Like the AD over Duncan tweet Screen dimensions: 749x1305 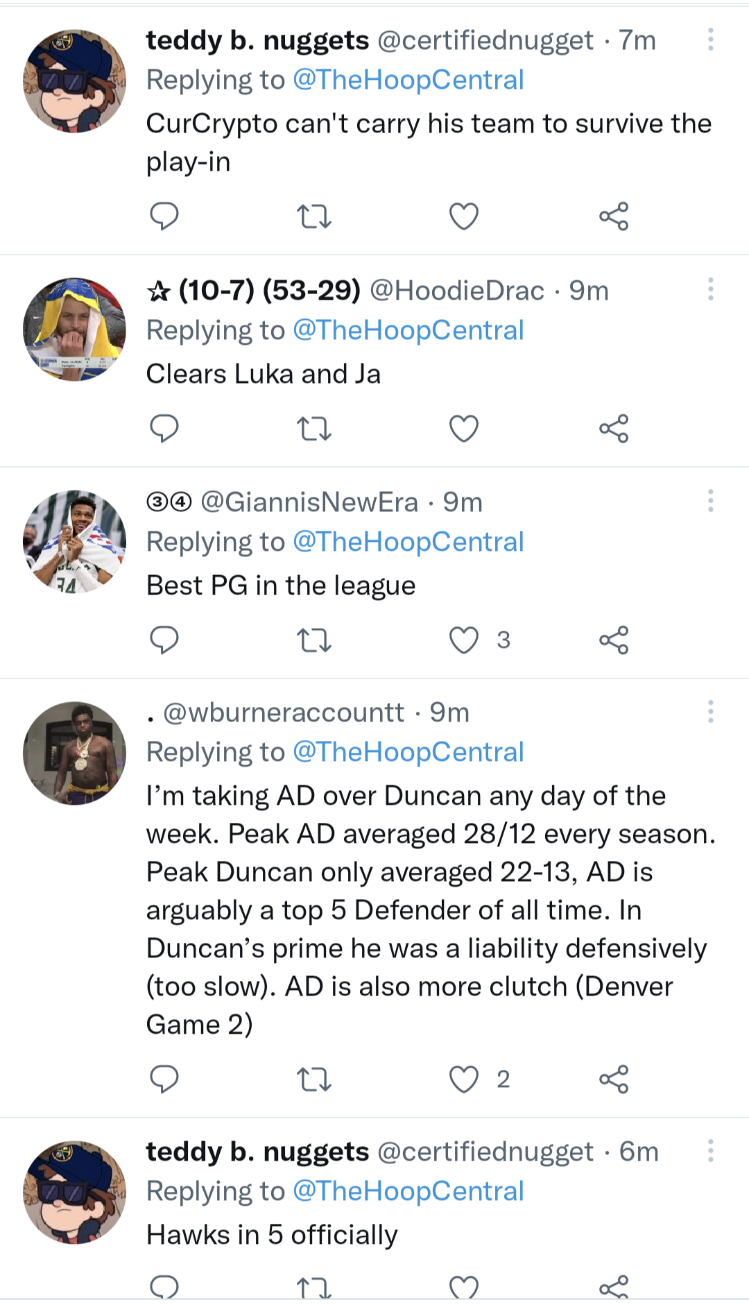pyautogui.click(x=464, y=1080)
